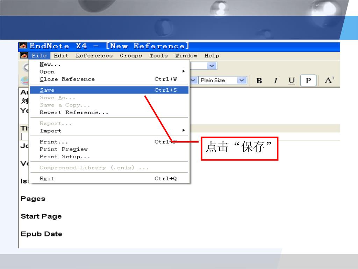
Task: Click Save in the File menu
Action: (x=109, y=90)
